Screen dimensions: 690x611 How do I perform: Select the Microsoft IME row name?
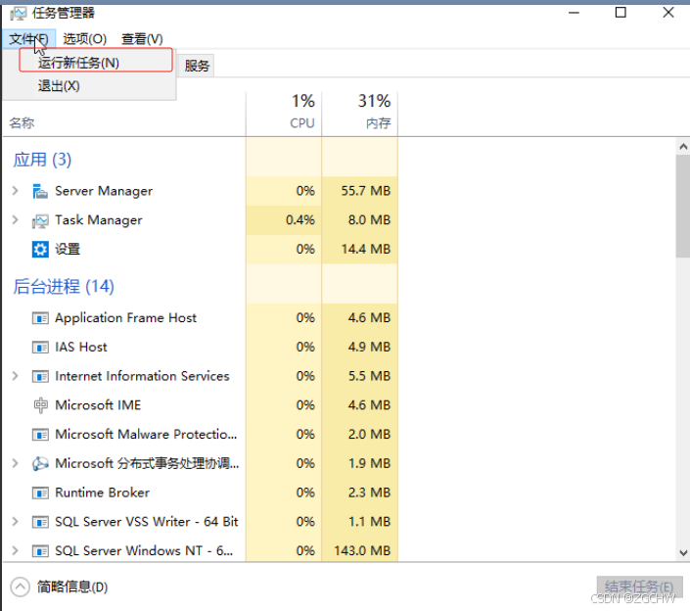click(98, 405)
